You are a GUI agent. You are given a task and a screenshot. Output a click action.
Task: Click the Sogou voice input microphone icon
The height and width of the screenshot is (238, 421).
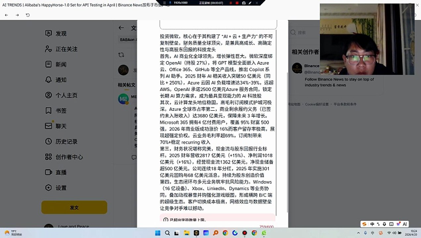[x=384, y=224]
